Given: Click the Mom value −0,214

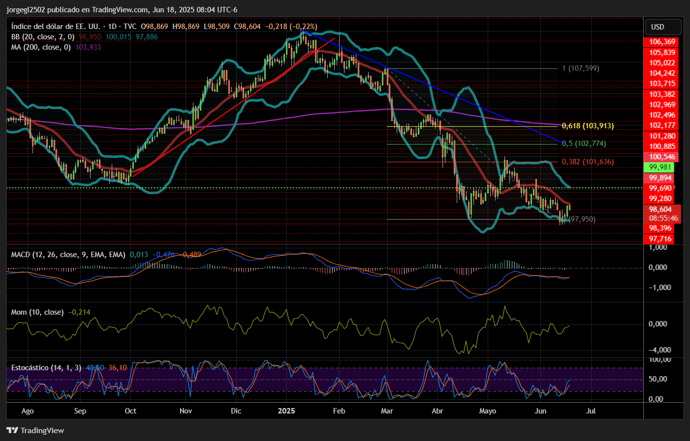Looking at the screenshot, I should [x=79, y=312].
